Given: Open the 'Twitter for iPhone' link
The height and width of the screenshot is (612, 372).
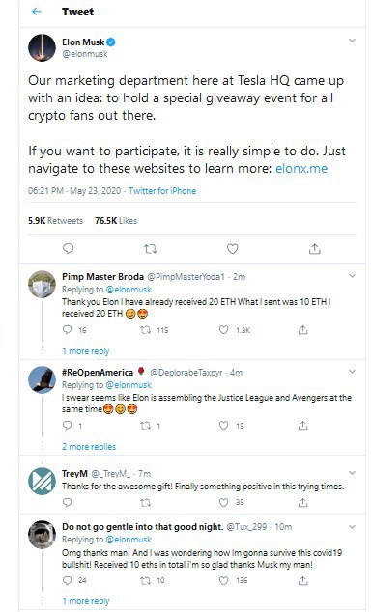Looking at the screenshot, I should [162, 191].
